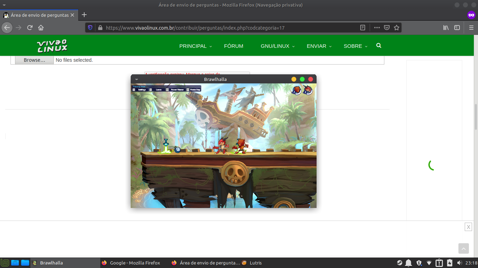Screen dimensions: 478x268
Task: Click Viva o Linux site logo
Action: [x=52, y=46]
